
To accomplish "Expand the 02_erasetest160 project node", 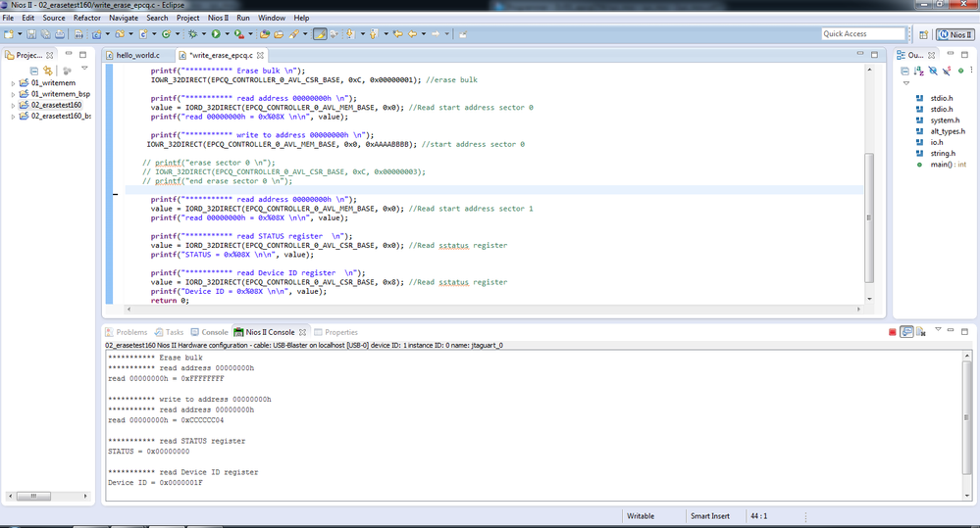I will coord(13,105).
